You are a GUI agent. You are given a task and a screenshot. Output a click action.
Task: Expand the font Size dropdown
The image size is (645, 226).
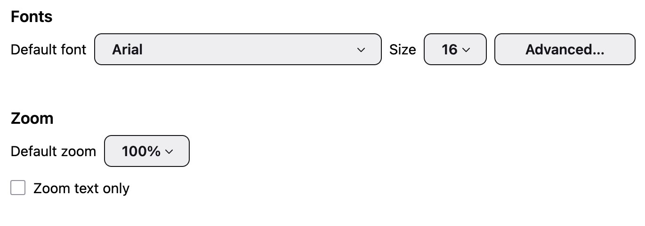(455, 49)
